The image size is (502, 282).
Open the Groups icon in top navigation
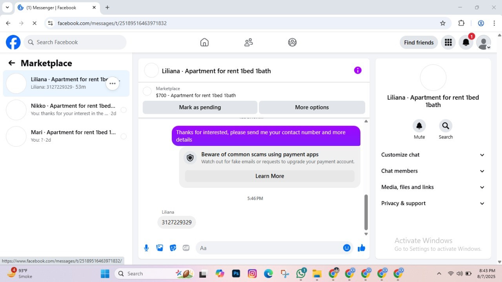292,42
